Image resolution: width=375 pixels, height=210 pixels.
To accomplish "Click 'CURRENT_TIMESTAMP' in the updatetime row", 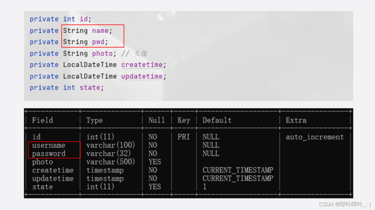I will click(x=238, y=179).
